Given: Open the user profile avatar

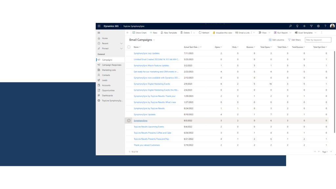Looking at the screenshot, I should [x=332, y=26].
